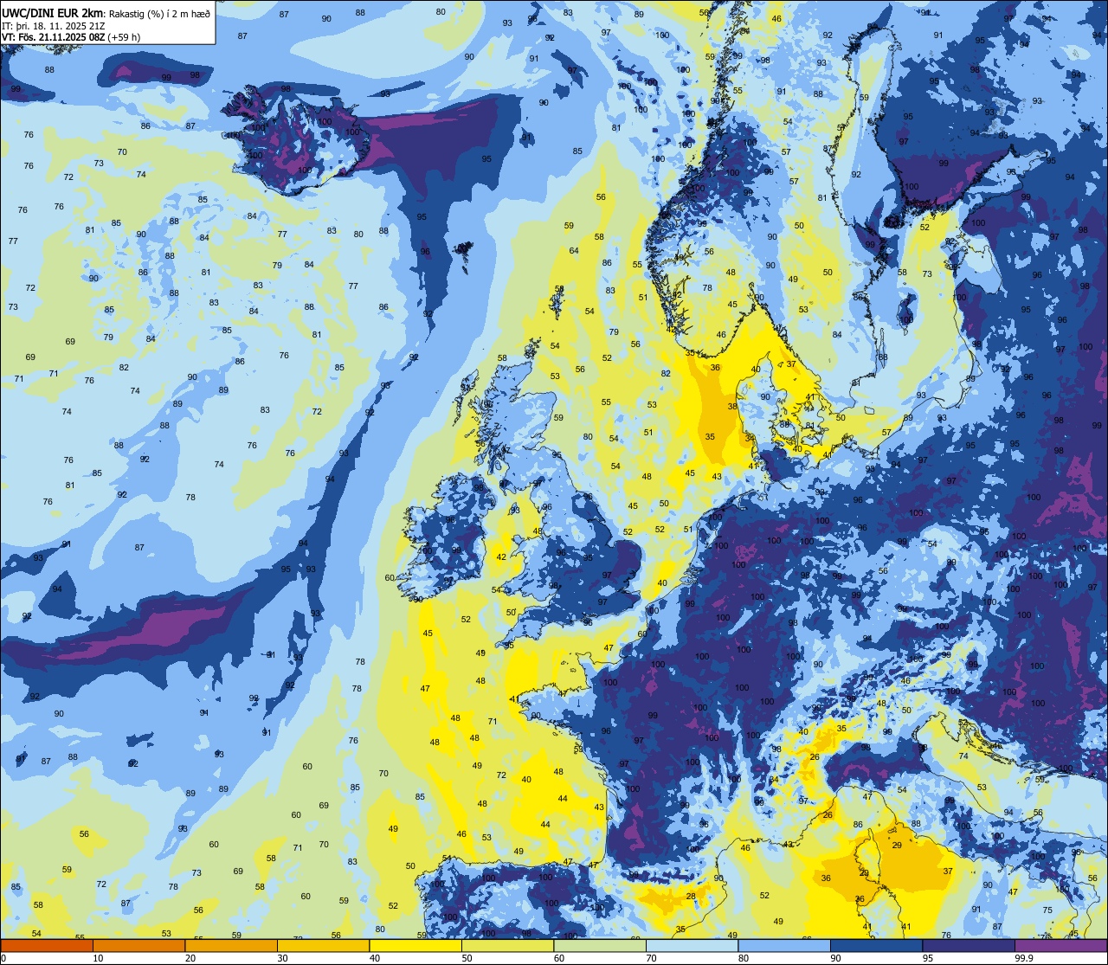
Task: Select the navy 95–99.9 legend swatch
Action: [x=969, y=946]
